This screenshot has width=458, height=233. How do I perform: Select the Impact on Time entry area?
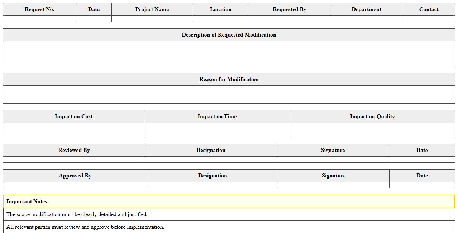click(217, 129)
